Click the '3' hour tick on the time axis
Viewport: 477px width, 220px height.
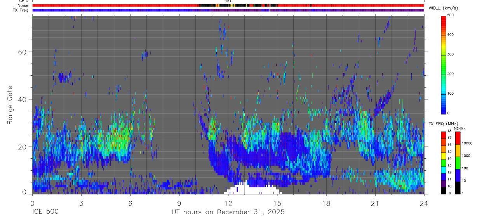click(81, 203)
